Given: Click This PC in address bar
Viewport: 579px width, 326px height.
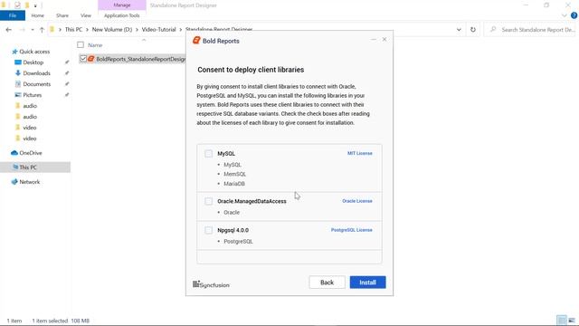Looking at the screenshot, I should pos(73,30).
